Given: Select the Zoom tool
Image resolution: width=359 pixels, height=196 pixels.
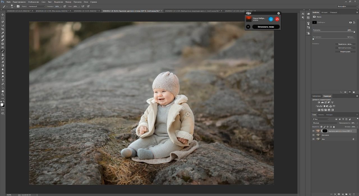Looking at the screenshot, I should 3,95.
